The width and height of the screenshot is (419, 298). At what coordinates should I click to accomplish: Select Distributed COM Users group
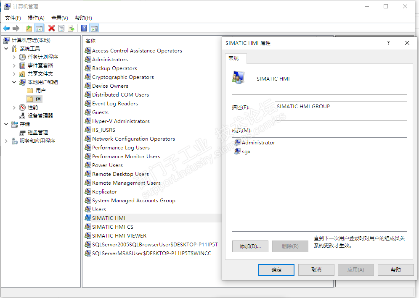coord(120,94)
